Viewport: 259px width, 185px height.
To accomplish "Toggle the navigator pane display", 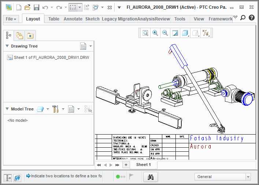I will pyautogui.click(x=8, y=178).
